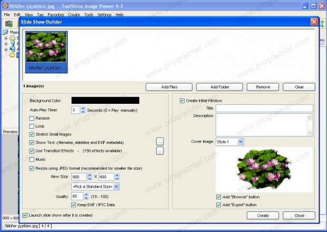Select the Nilüfer çiçekleri thumbnail
This screenshot has height=232, width=327.
[x=46, y=52]
